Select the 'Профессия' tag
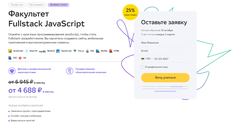The image size is (232, 123). tap(17, 5)
